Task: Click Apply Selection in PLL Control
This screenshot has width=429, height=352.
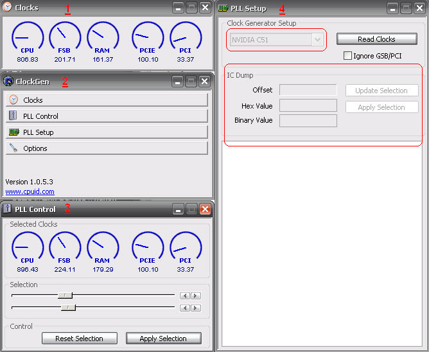Action: pos(163,339)
